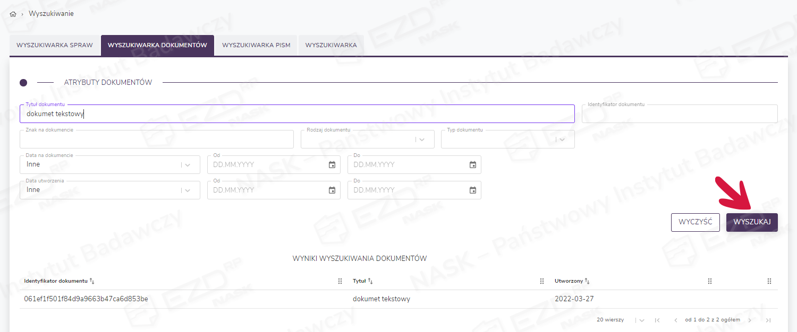Click the Wyczyść button

(x=695, y=222)
